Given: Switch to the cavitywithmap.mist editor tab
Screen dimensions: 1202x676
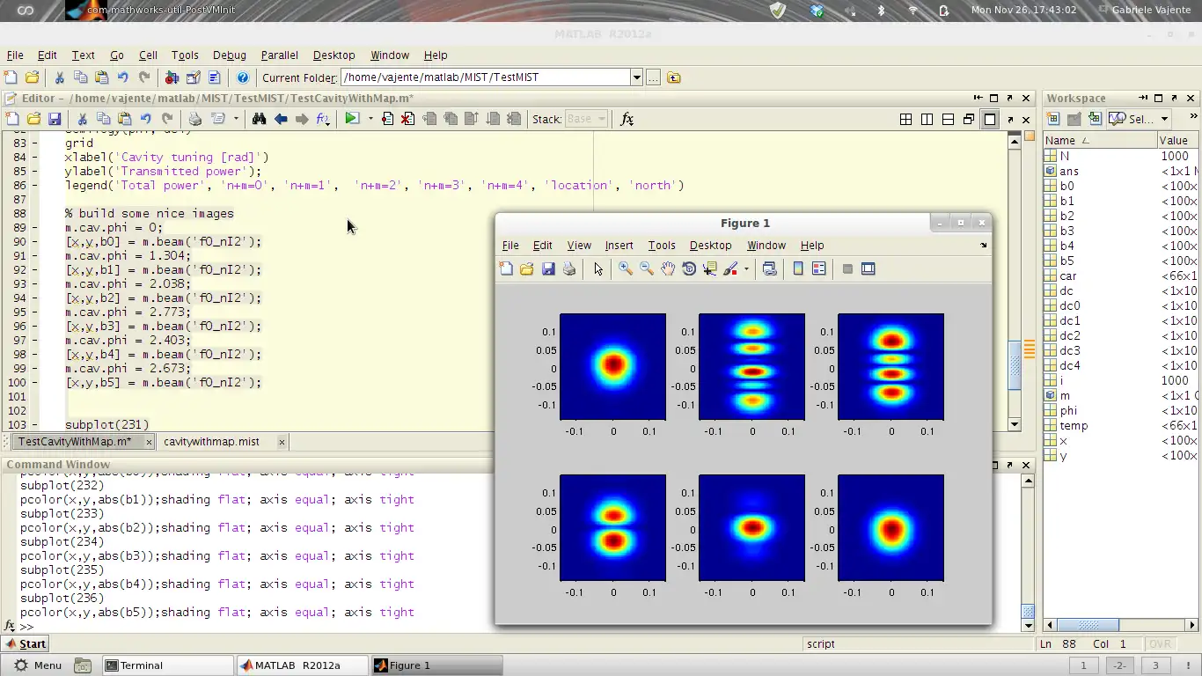Looking at the screenshot, I should 211,442.
